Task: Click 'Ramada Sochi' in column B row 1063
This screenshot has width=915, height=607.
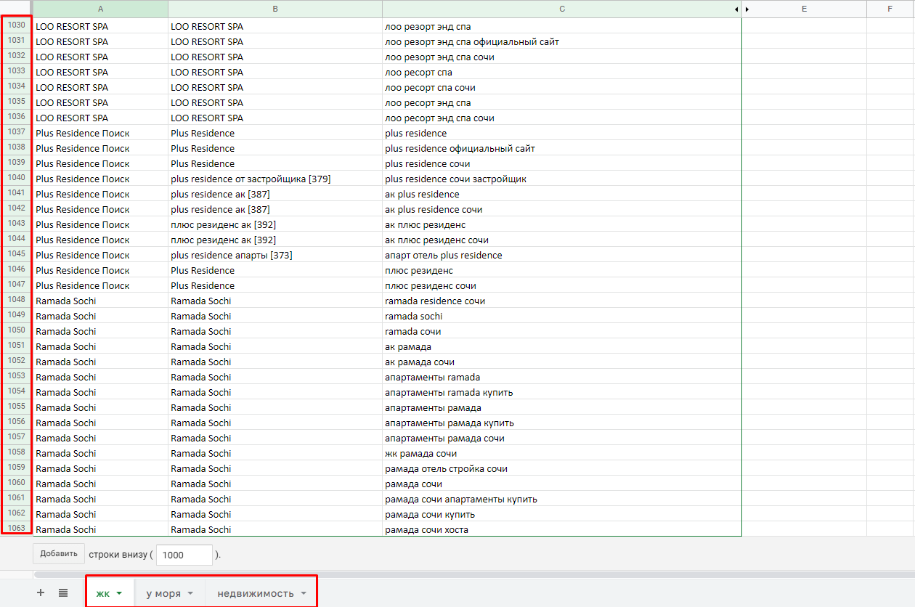Action: pos(275,529)
